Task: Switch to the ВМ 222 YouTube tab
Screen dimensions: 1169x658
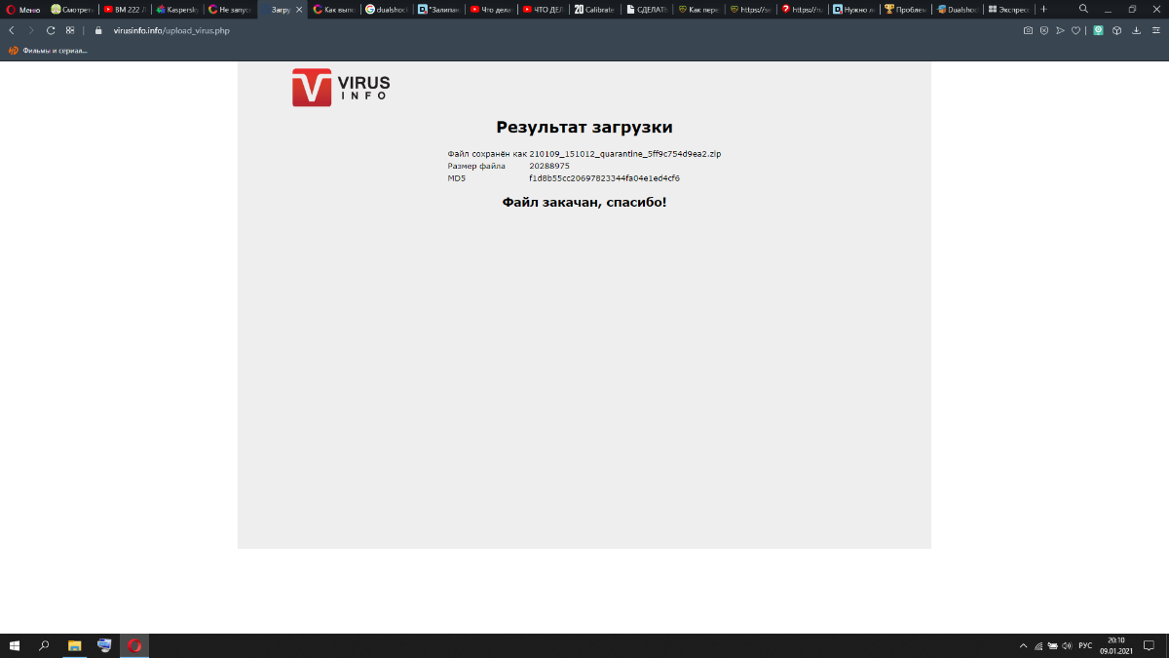Action: pos(123,9)
